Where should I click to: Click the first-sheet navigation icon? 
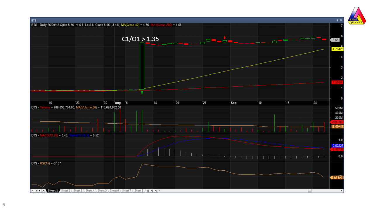point(32,190)
